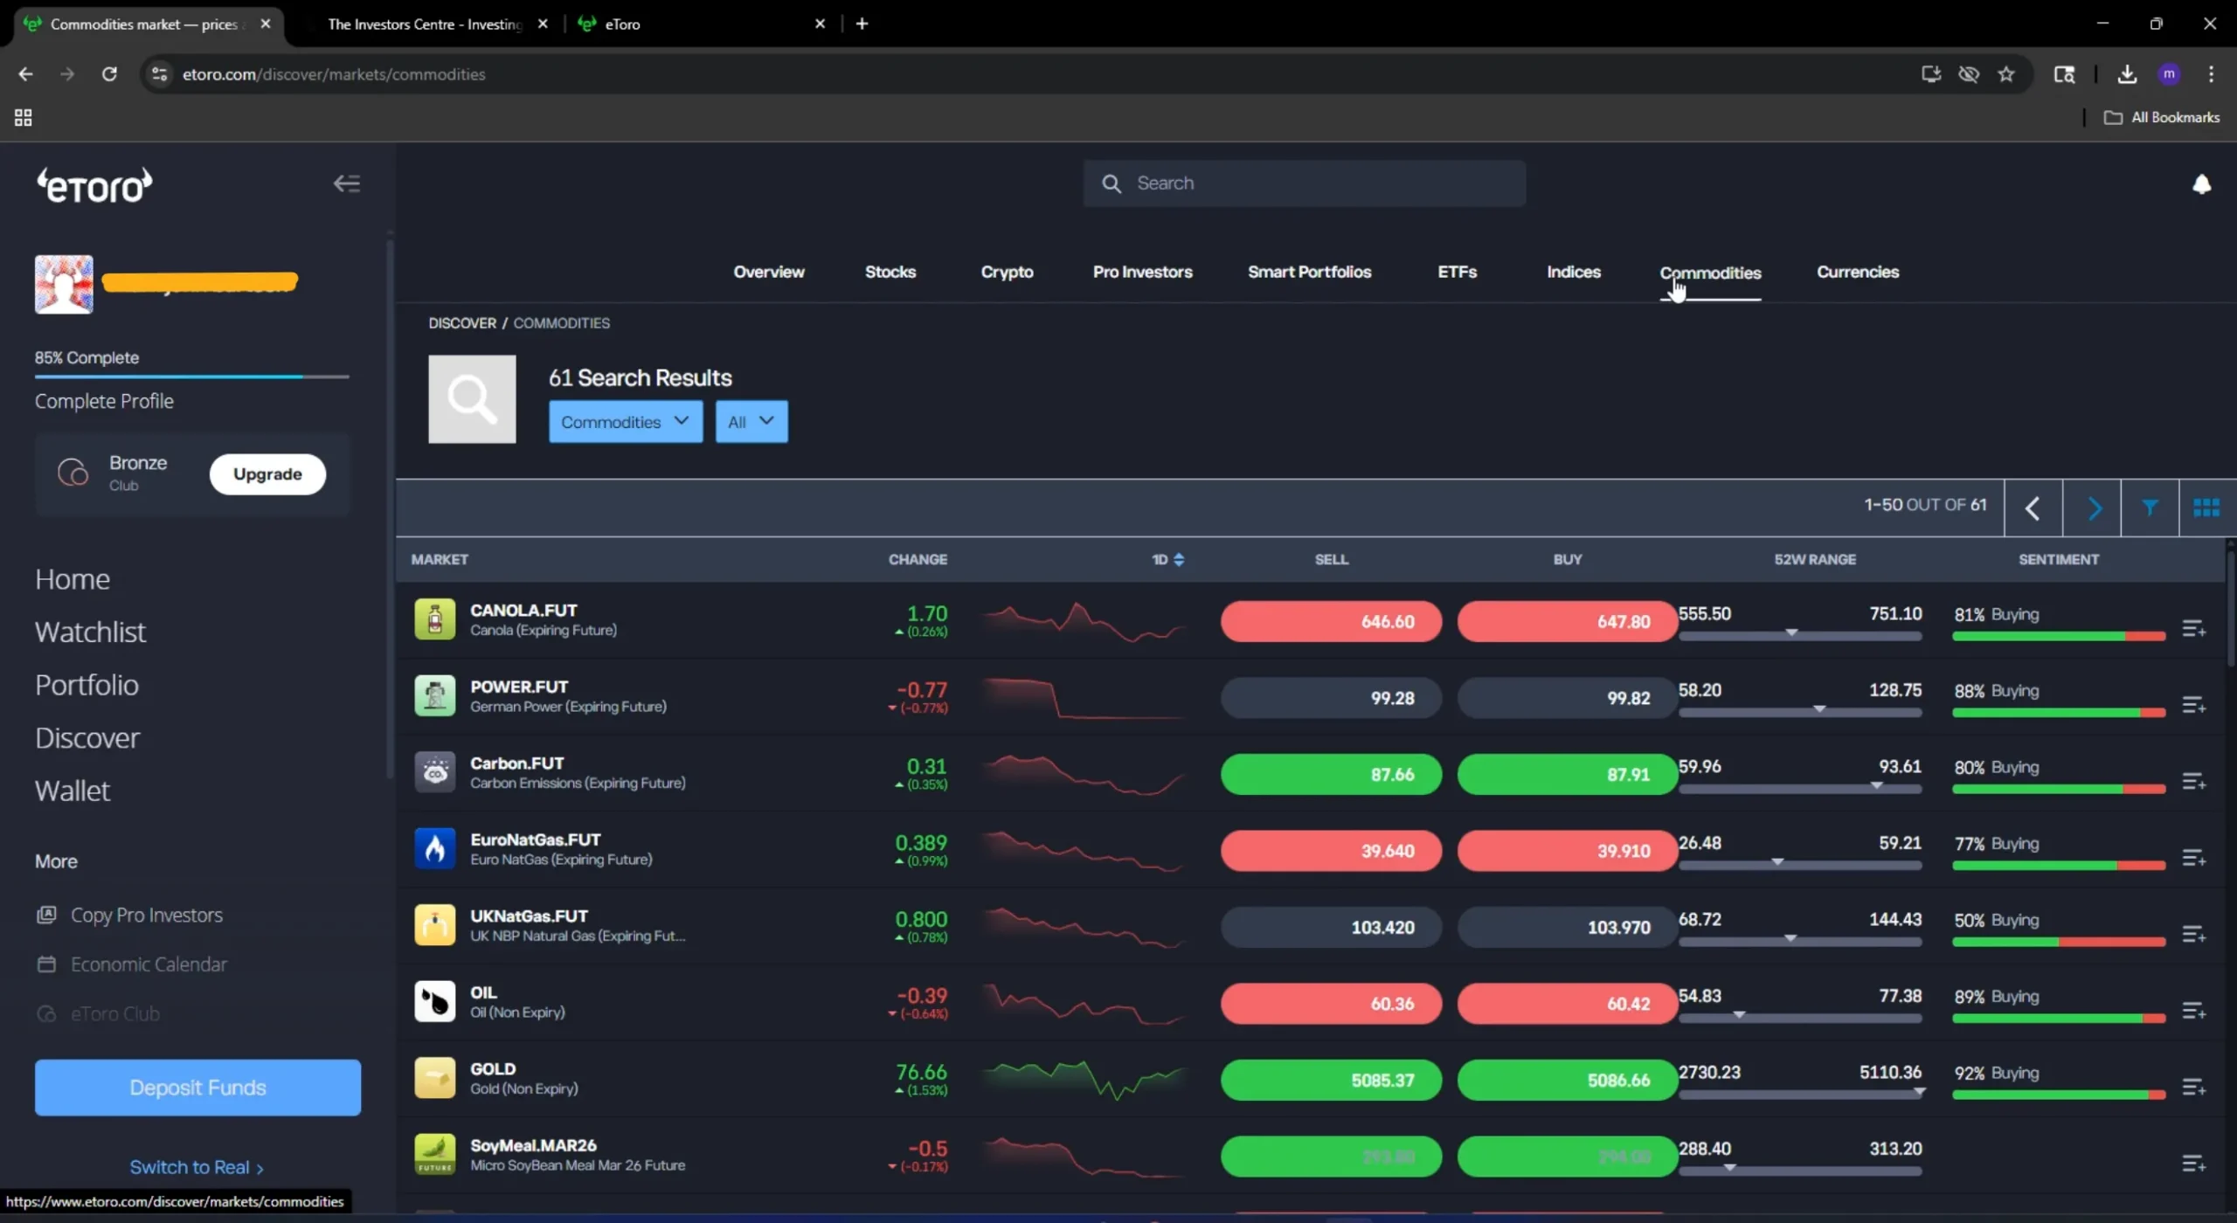Open browser downloads icon

(x=2127, y=74)
